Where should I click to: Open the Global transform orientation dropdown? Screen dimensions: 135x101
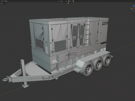click(x=62, y=1)
